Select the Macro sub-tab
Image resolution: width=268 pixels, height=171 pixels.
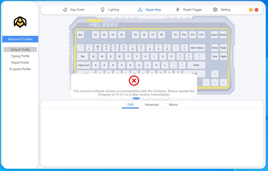click(x=173, y=105)
